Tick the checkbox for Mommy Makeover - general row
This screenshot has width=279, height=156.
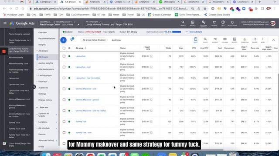pos(64,100)
